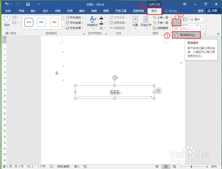Switch to the 视图 view tab
The height and width of the screenshot is (169, 222).
[106, 11]
